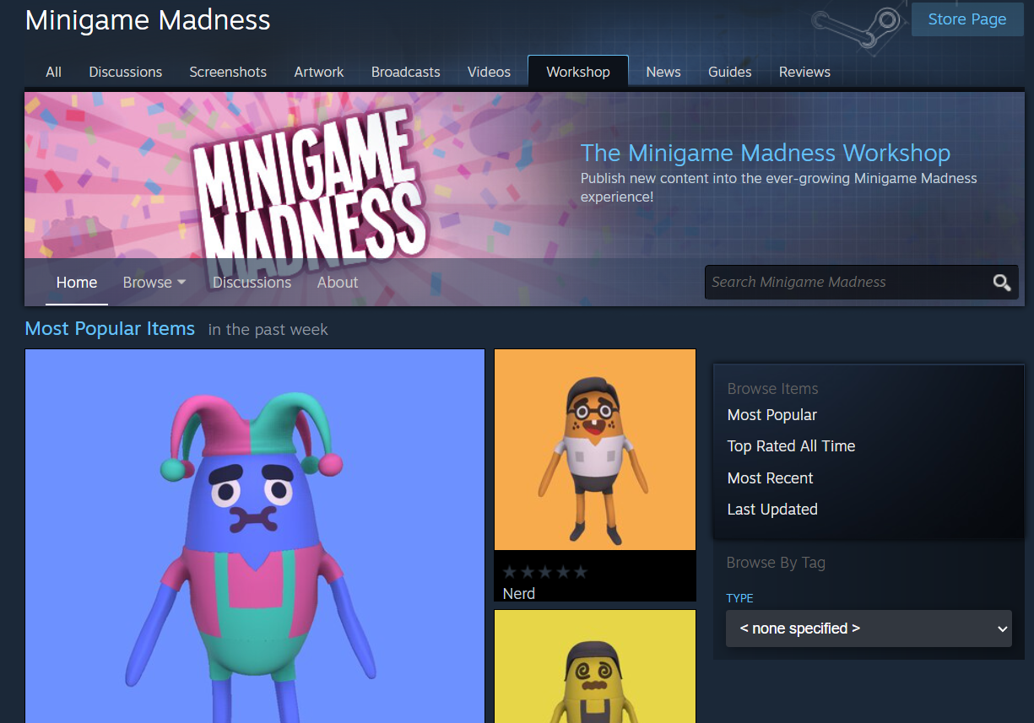1034x723 pixels.
Task: Switch to the Discussions hub tab
Action: pyautogui.click(x=126, y=72)
